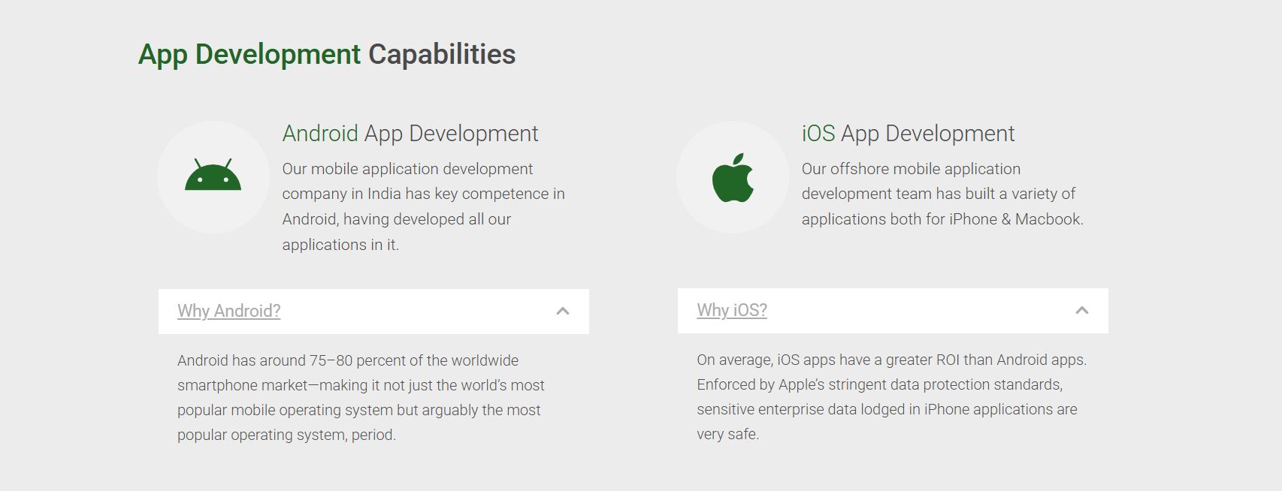
Task: Click the Android development description paragraph
Action: (422, 206)
